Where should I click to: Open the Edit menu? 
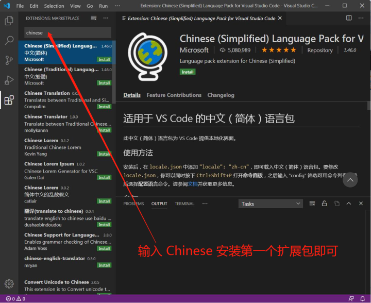tap(34, 6)
